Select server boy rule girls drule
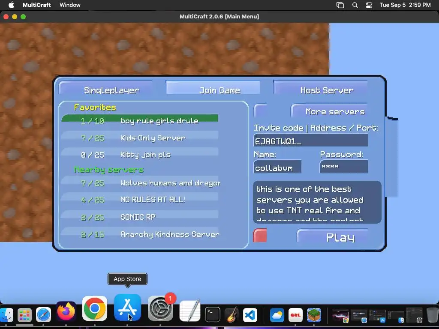 (x=140, y=118)
